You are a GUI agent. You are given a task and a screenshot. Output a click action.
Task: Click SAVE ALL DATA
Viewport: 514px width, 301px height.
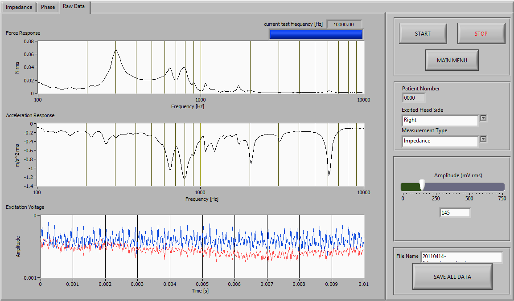click(452, 277)
